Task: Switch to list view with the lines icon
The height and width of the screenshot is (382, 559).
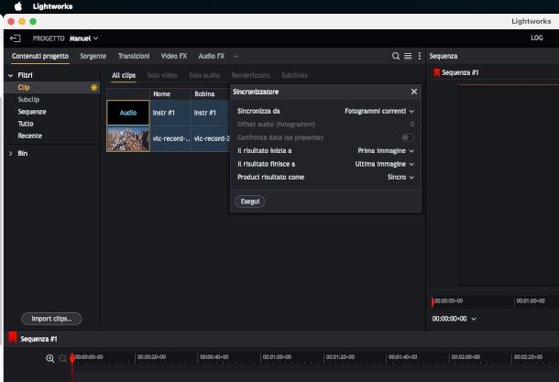Action: [408, 56]
